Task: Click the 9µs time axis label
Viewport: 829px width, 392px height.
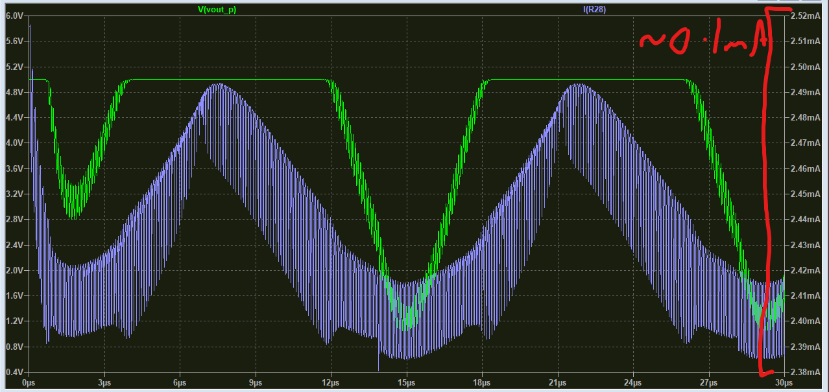Action: tap(256, 383)
